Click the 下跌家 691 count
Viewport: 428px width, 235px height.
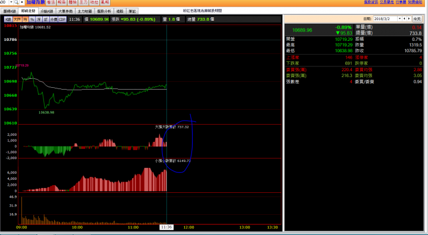(x=348, y=63)
